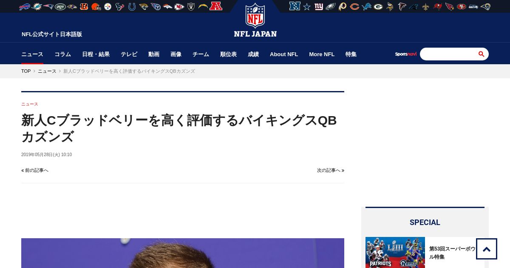Click the article's main photo
Screen dimensions: 510x268
(183, 253)
